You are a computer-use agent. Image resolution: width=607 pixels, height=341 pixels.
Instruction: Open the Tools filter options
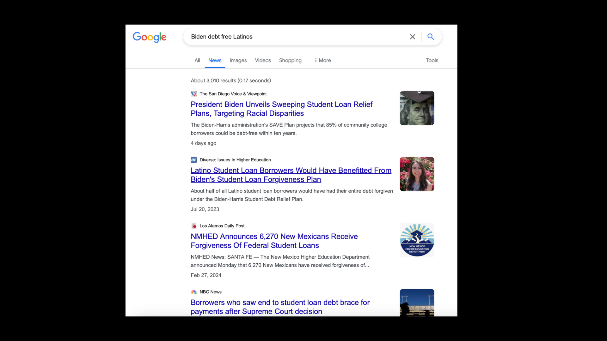(x=432, y=60)
